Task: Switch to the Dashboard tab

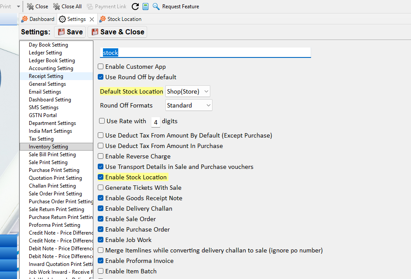Action: click(38, 19)
